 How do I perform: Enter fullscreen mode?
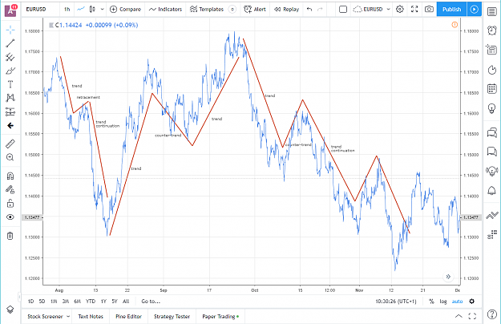pos(414,10)
